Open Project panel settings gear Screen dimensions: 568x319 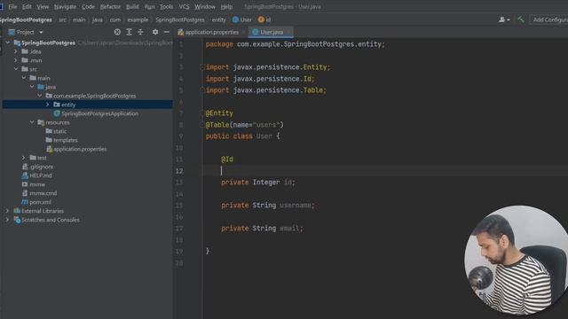click(x=155, y=32)
